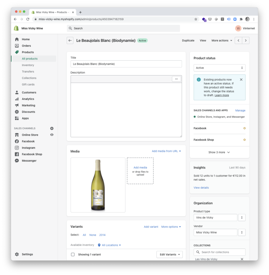
Task: Select the 2014 variants link
Action: coord(102,235)
